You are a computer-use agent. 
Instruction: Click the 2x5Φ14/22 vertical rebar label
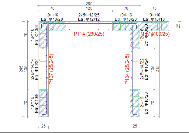[x=142, y=69]
